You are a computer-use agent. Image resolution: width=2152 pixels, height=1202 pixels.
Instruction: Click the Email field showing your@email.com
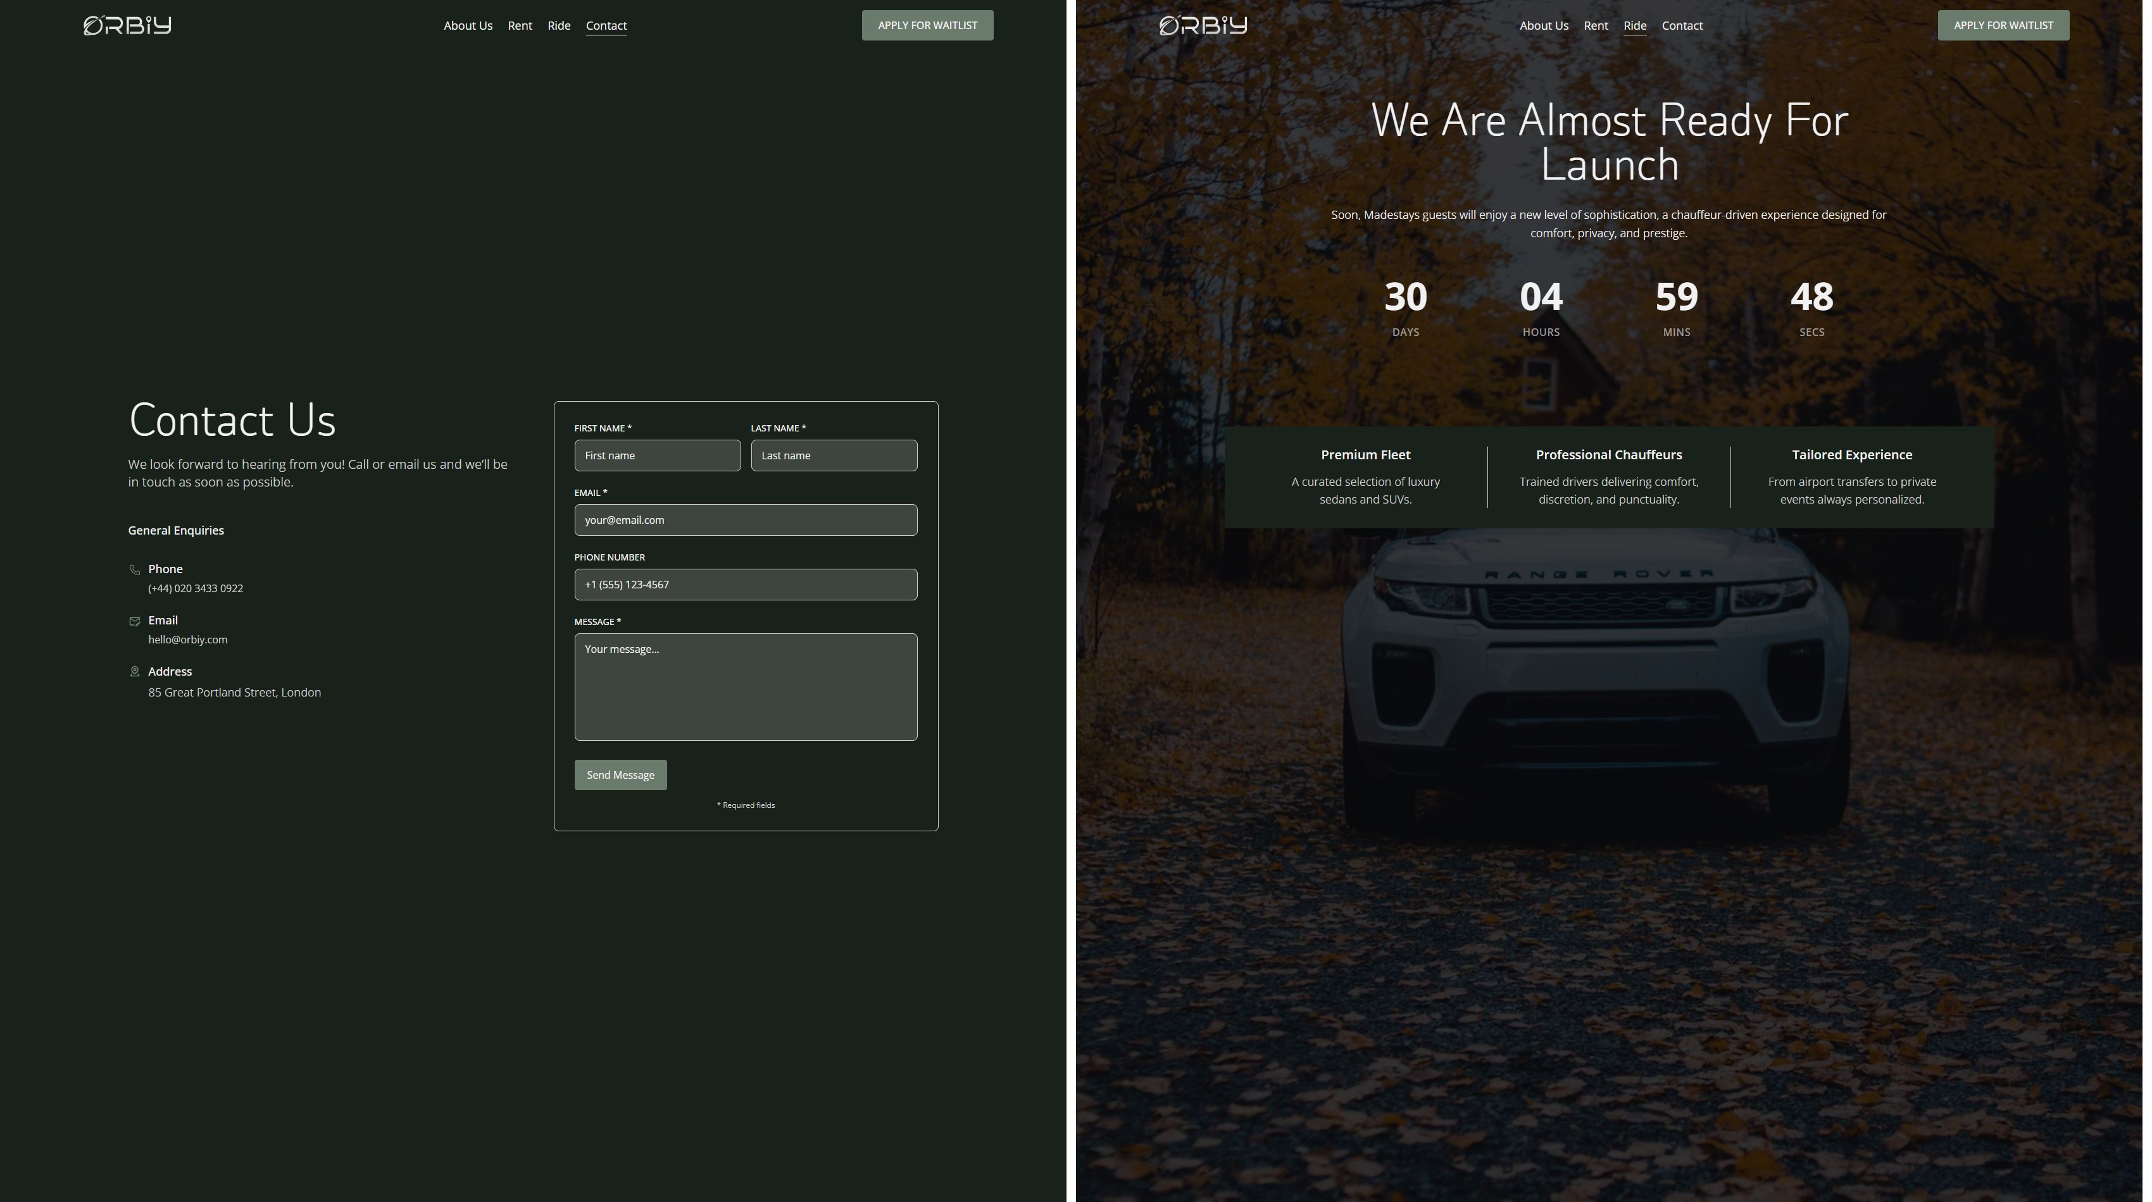click(745, 519)
